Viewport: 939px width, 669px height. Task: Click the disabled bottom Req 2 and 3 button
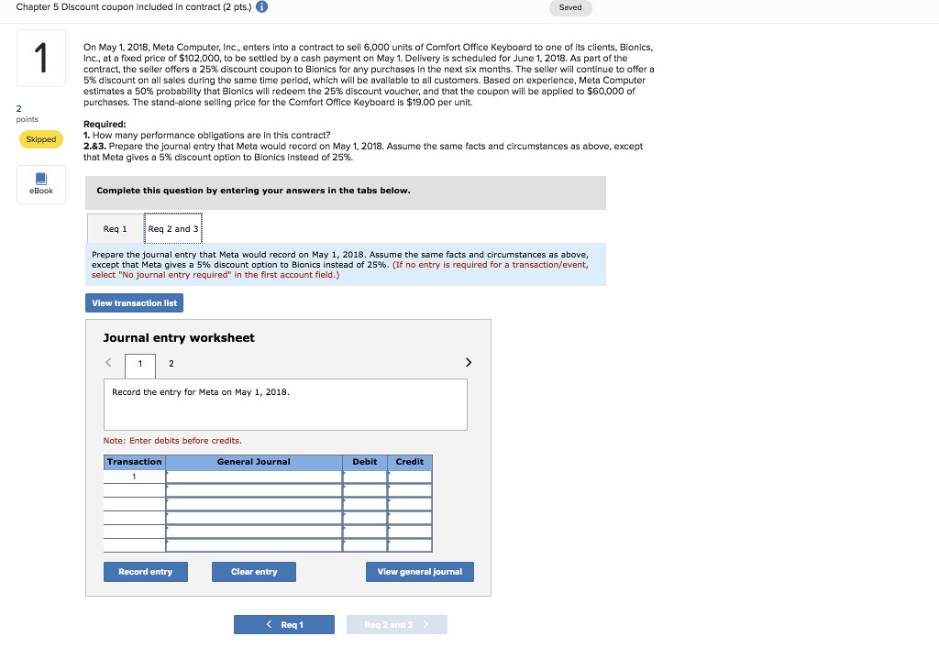tap(396, 625)
